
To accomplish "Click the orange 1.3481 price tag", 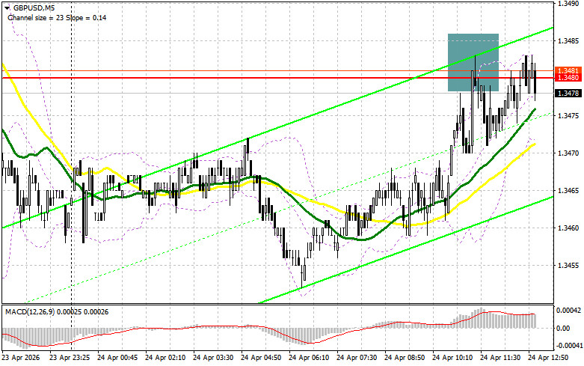I will click(x=568, y=70).
